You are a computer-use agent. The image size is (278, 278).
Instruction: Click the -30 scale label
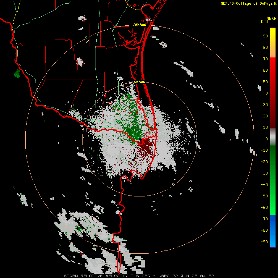[x=264, y=173]
